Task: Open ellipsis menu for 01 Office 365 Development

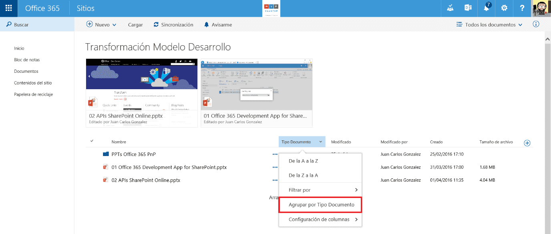Action: point(275,167)
